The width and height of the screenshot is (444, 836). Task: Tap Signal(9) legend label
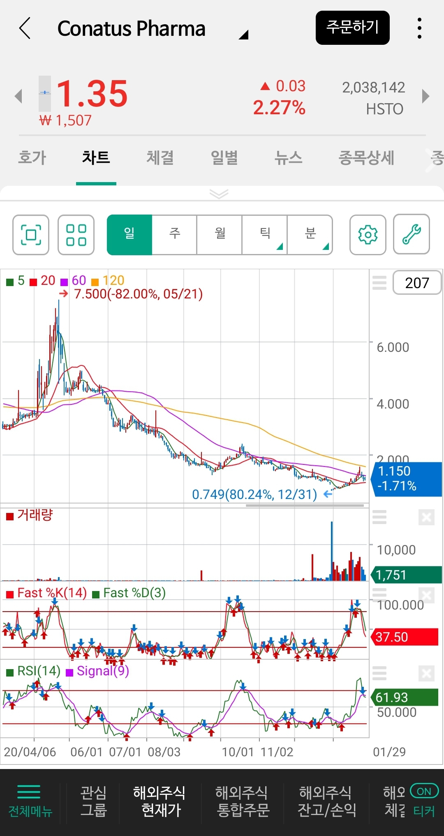[x=97, y=671]
